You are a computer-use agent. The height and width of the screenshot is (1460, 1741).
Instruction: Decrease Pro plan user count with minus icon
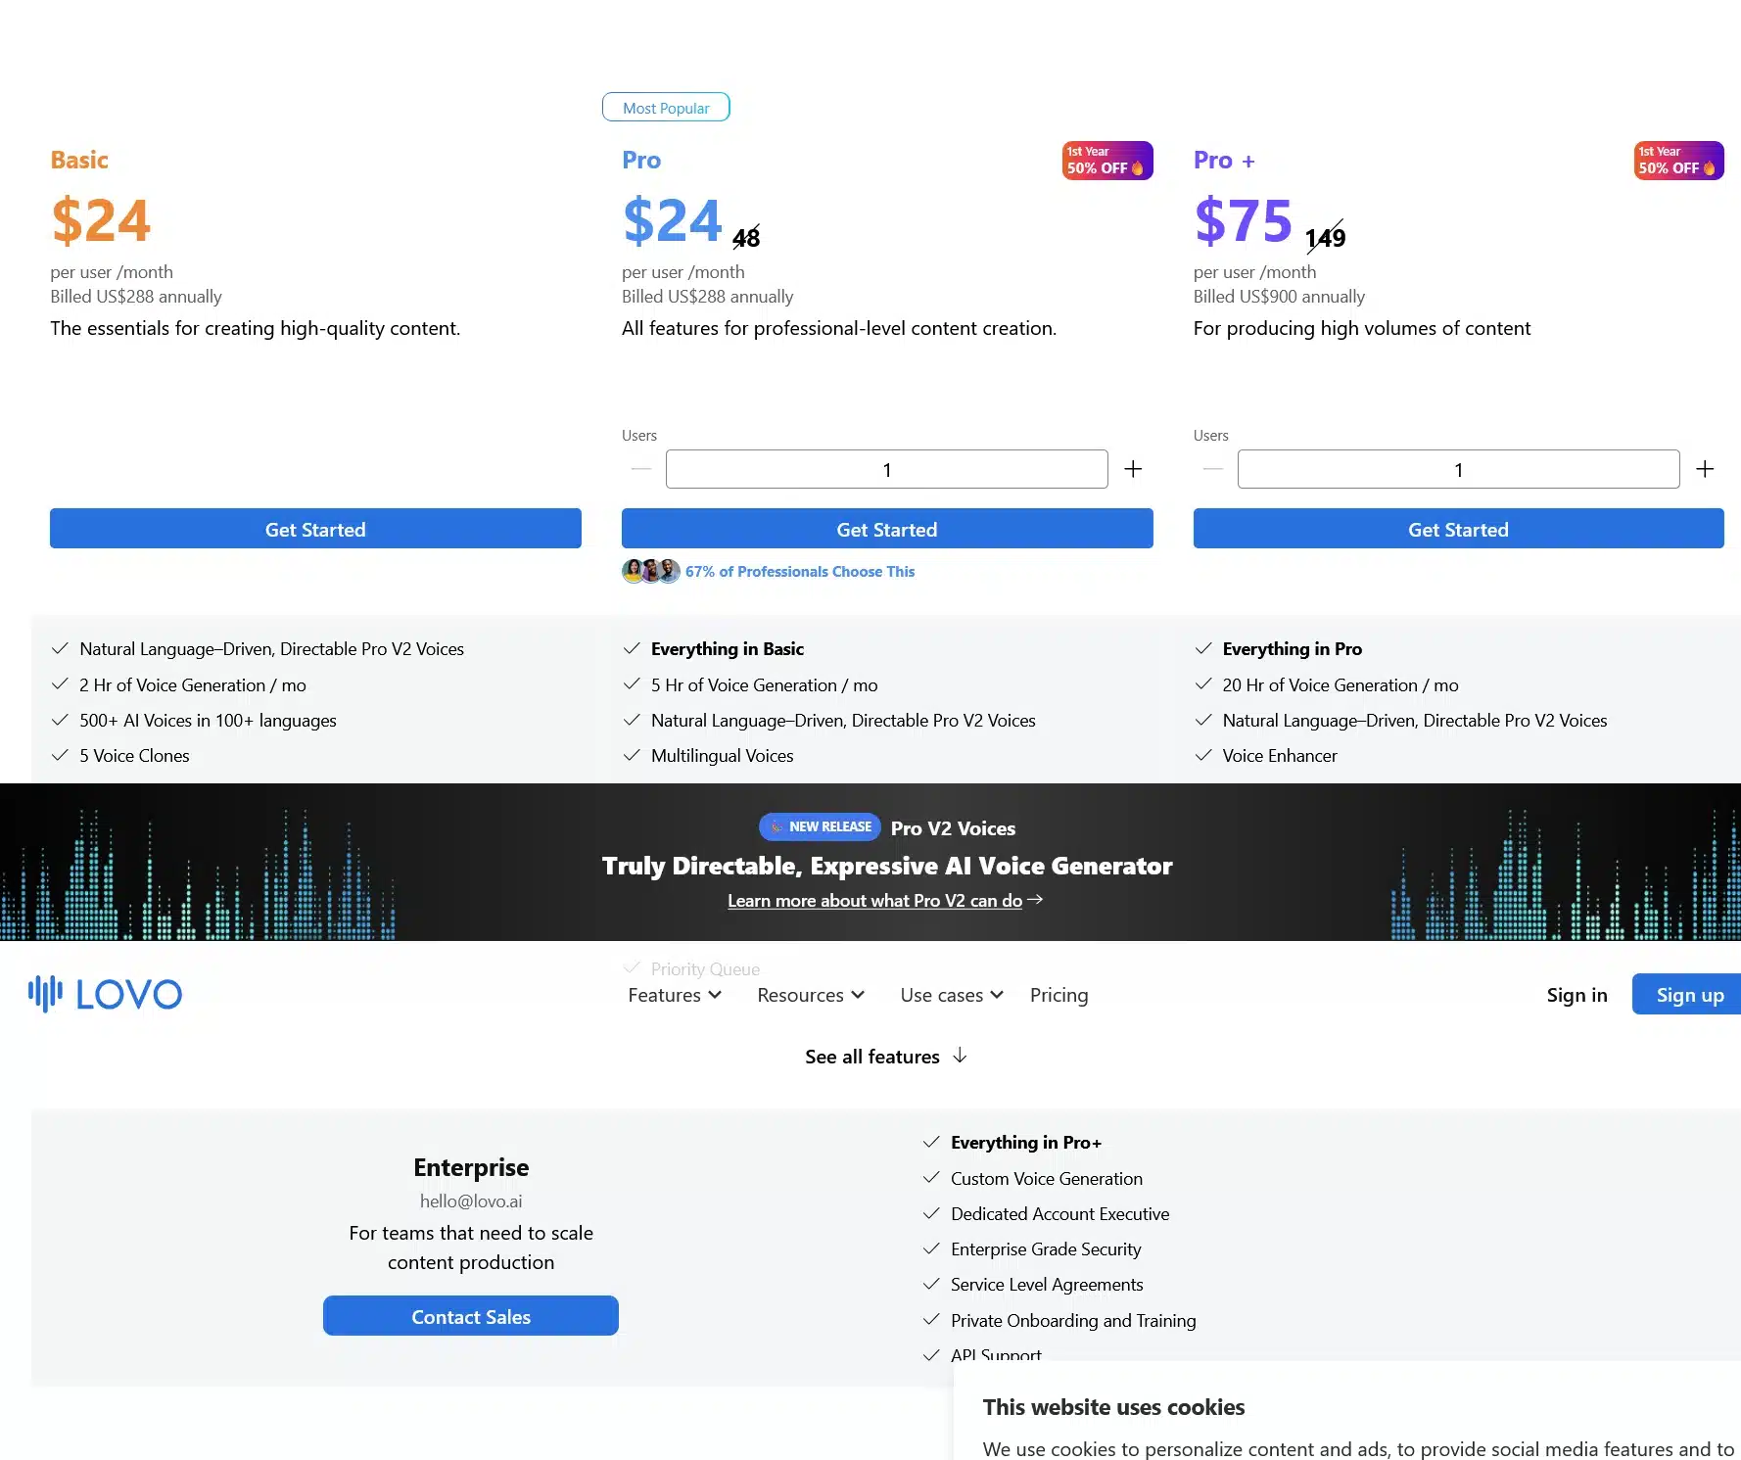pos(640,469)
